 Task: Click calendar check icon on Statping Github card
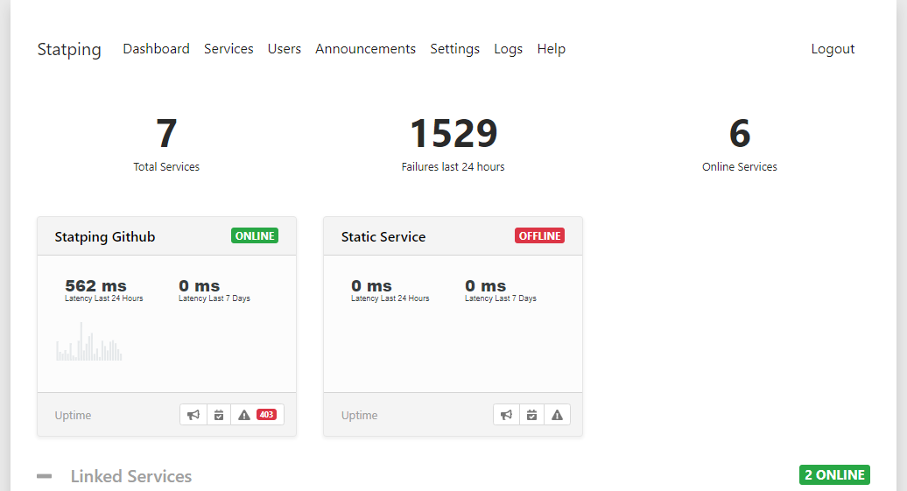[x=219, y=415]
